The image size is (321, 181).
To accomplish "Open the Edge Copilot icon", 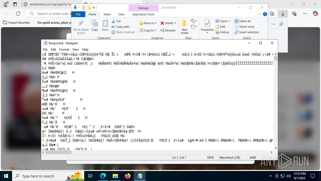I will [315, 14].
